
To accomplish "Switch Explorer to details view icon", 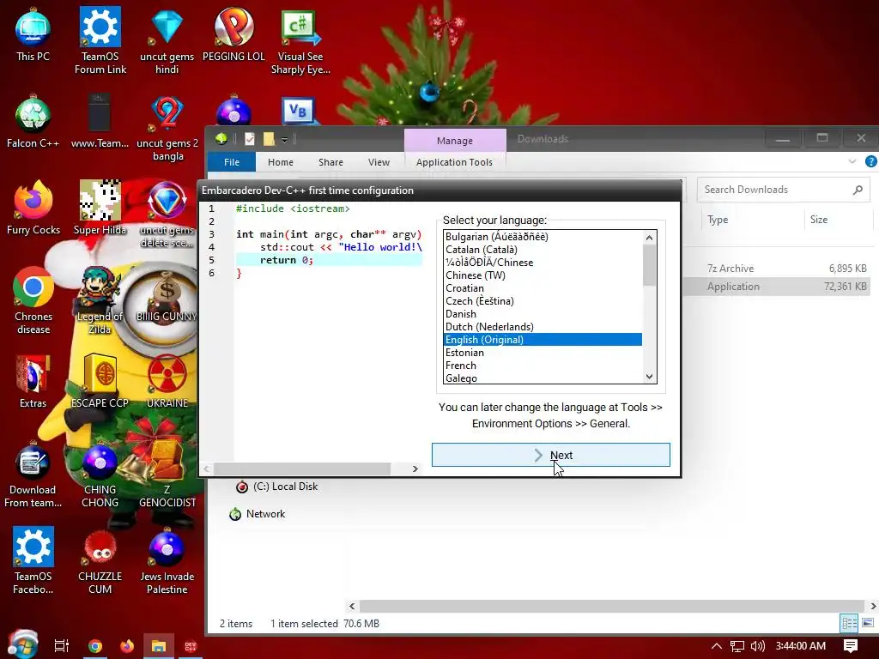I will 849,623.
